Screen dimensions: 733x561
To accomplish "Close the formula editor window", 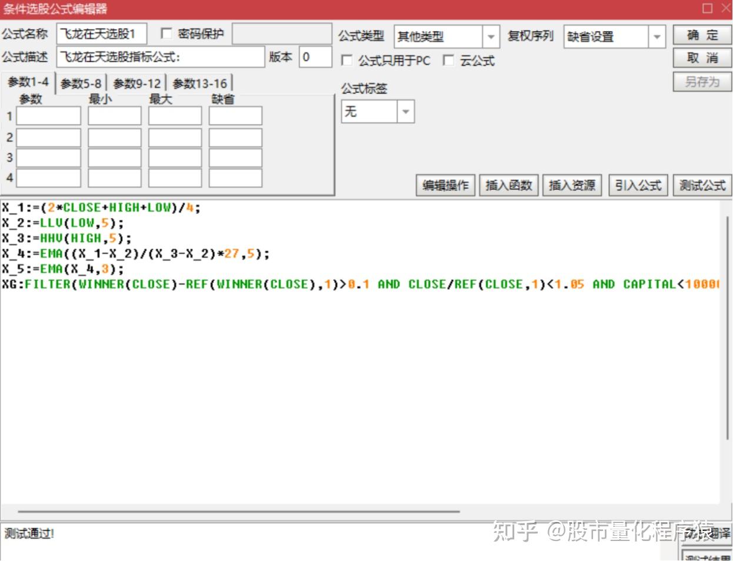I will [x=725, y=8].
